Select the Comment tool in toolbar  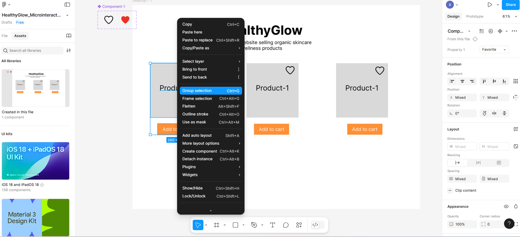point(286,225)
